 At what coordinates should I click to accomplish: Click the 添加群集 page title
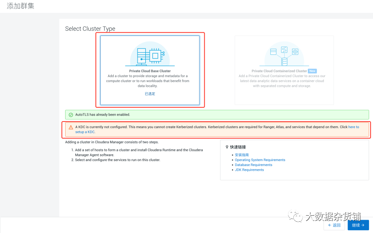point(21,6)
